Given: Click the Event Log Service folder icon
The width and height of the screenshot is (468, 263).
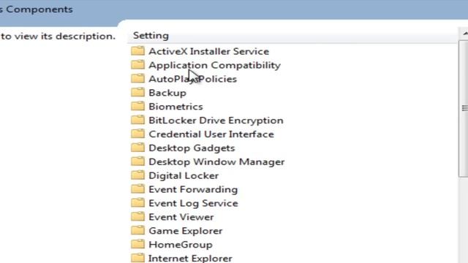Looking at the screenshot, I should 137,203.
